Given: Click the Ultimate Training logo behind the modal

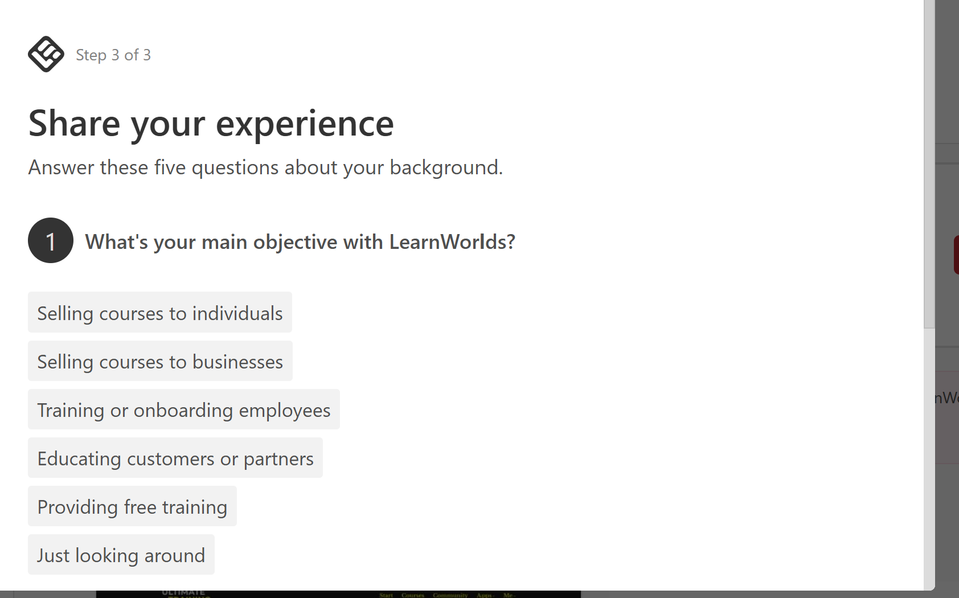Looking at the screenshot, I should [x=183, y=594].
